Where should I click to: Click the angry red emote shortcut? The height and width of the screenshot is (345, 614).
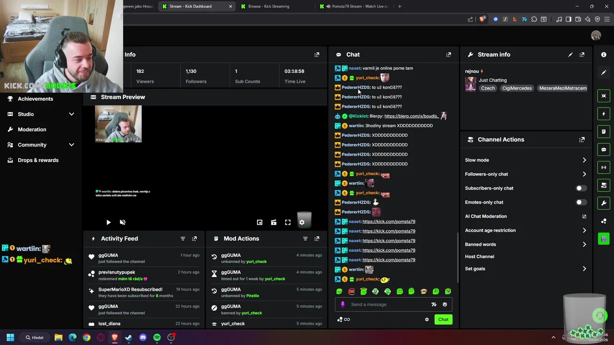(351, 291)
